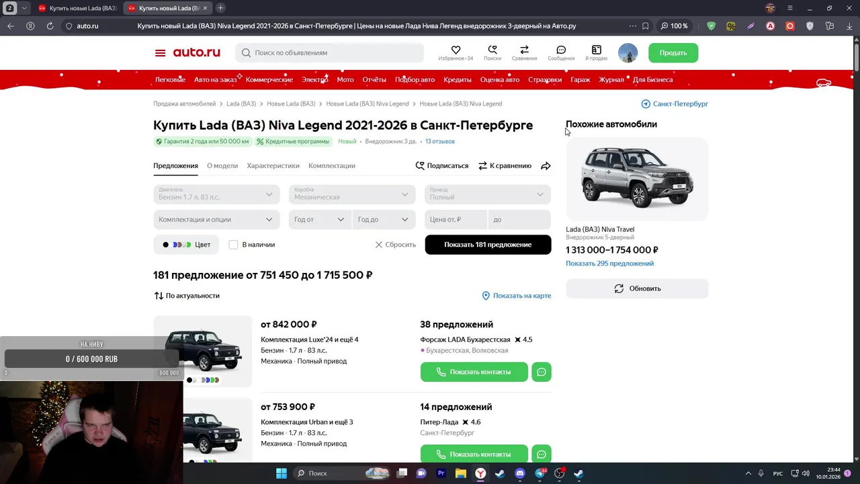Open Windows Start menu
The width and height of the screenshot is (860, 484).
(282, 473)
